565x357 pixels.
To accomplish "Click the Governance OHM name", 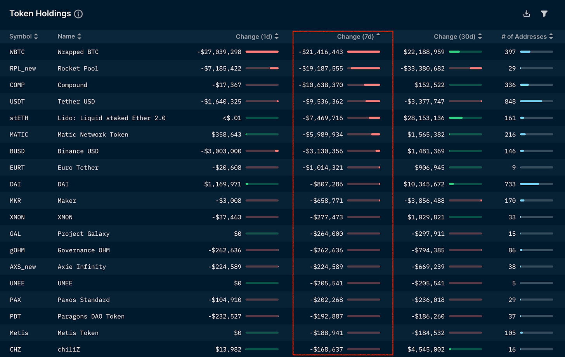I will [84, 250].
